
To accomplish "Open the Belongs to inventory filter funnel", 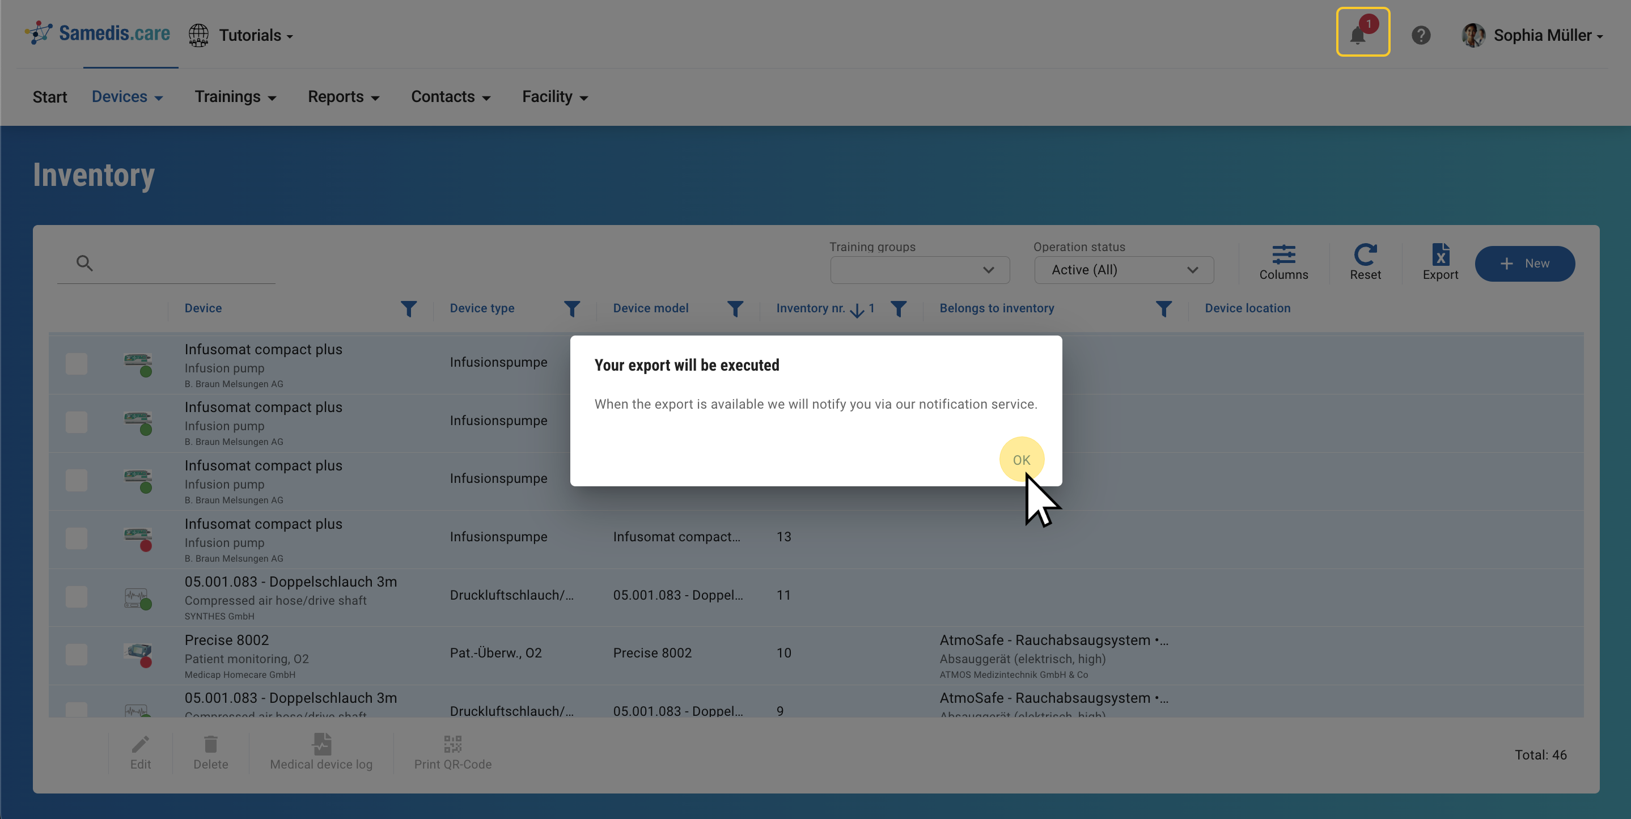I will (1163, 308).
